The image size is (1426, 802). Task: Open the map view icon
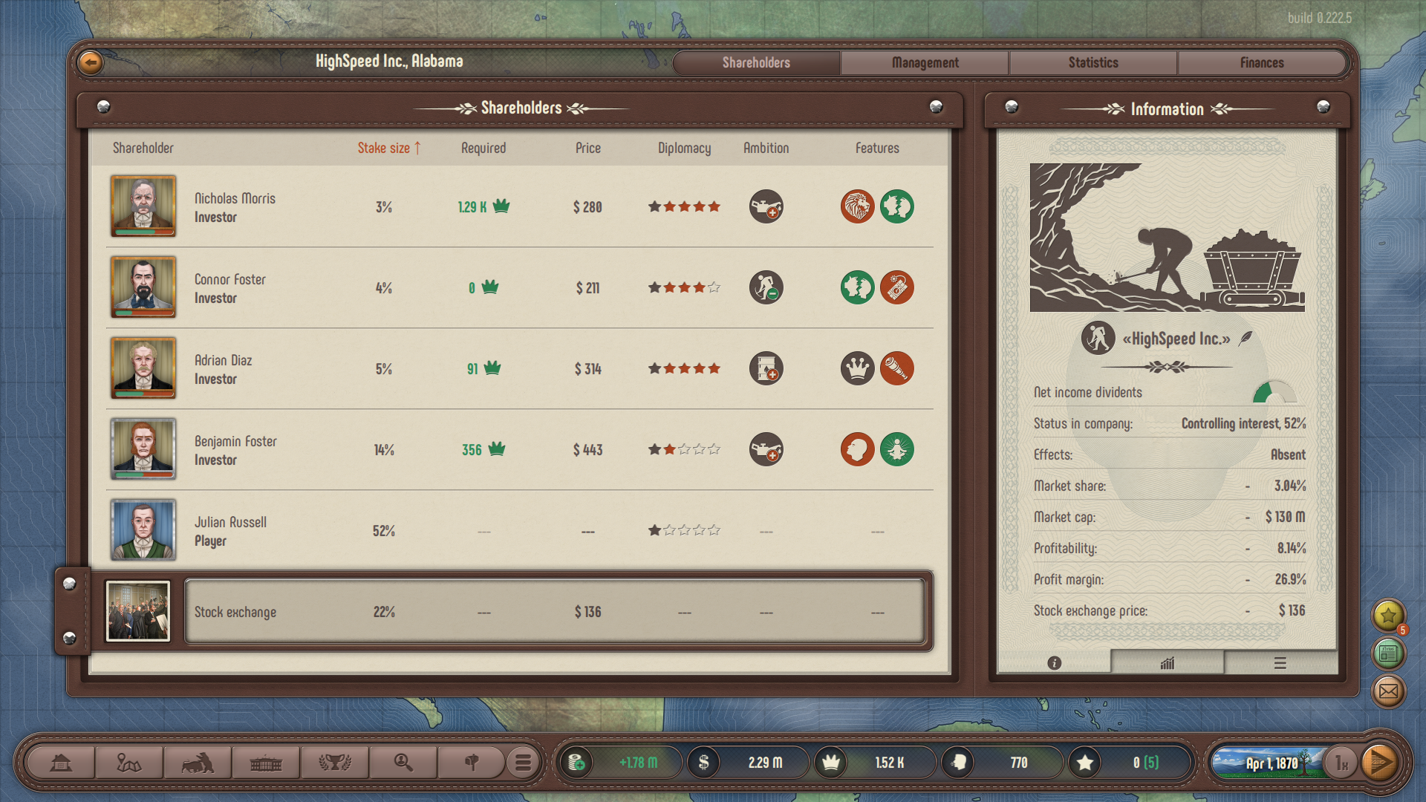tap(128, 763)
